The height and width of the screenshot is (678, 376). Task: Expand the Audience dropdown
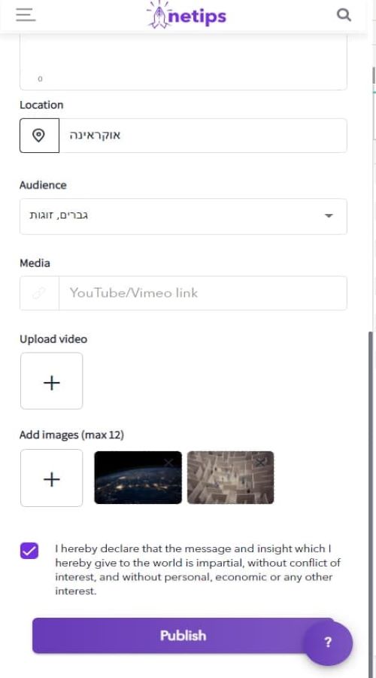click(x=183, y=216)
